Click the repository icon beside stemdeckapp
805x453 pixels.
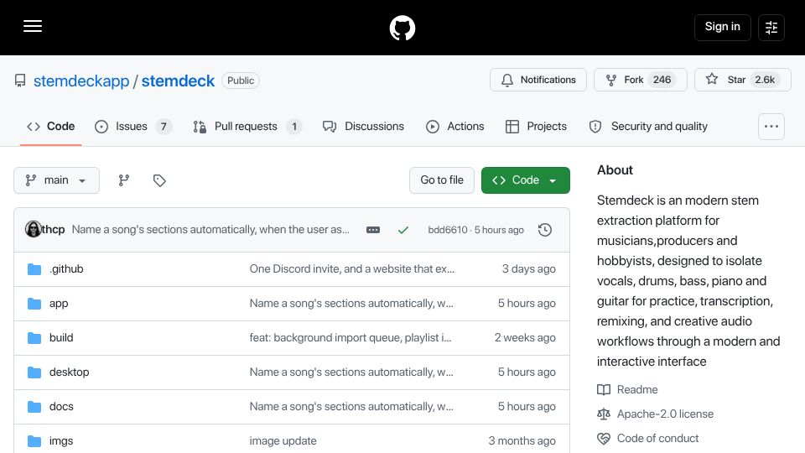pos(20,81)
